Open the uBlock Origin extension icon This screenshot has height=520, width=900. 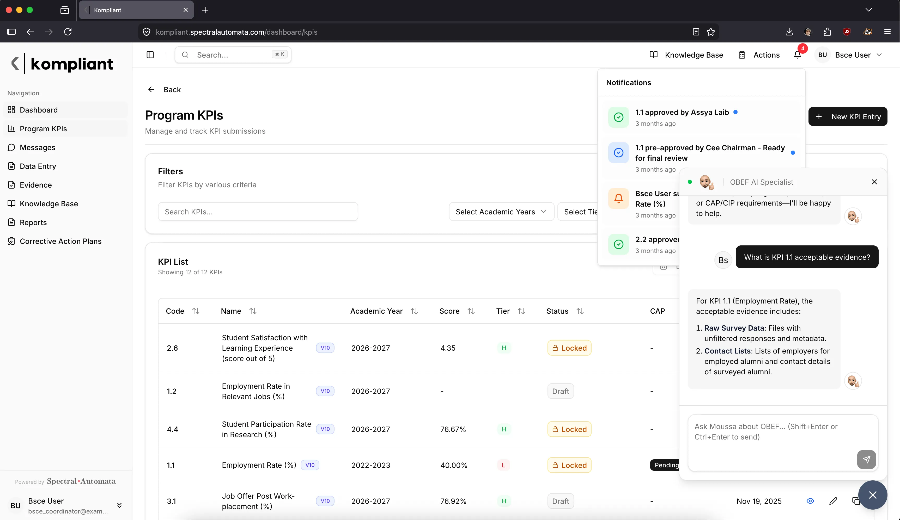[x=847, y=32]
